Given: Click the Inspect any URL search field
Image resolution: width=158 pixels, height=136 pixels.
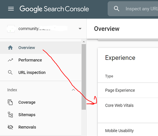Looking at the screenshot, I should pos(133,9).
